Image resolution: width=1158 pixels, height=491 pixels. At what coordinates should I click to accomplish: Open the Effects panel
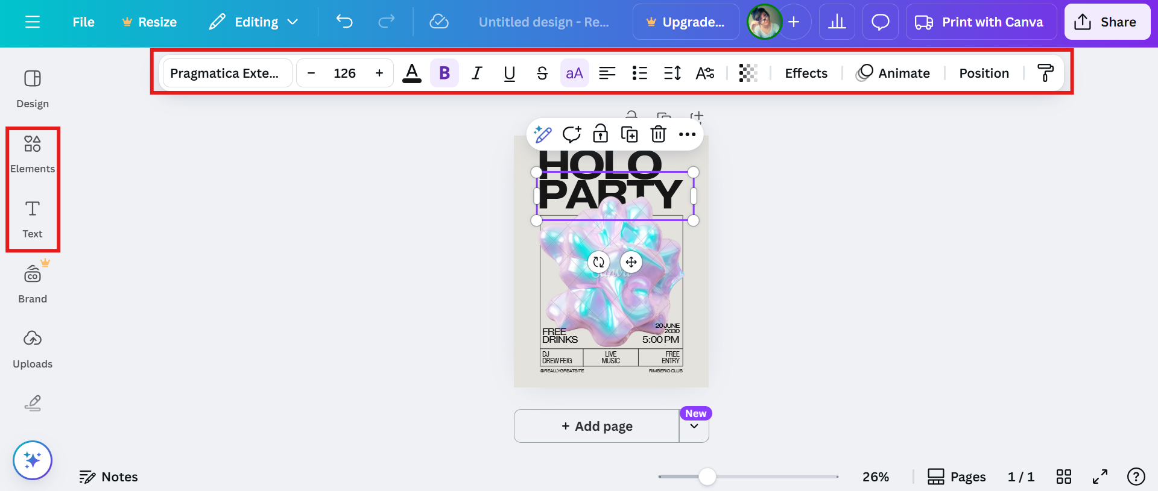(x=806, y=73)
